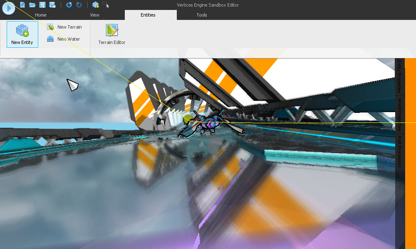Screen dimensions: 416x249
Task: Open a file via the folder icon
Action: (32, 5)
